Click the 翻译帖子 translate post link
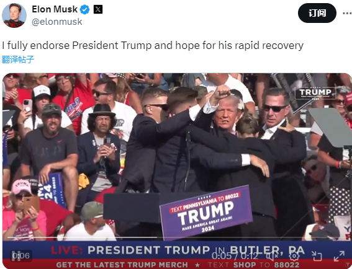Screen dimensions: 352x269 pos(18,60)
